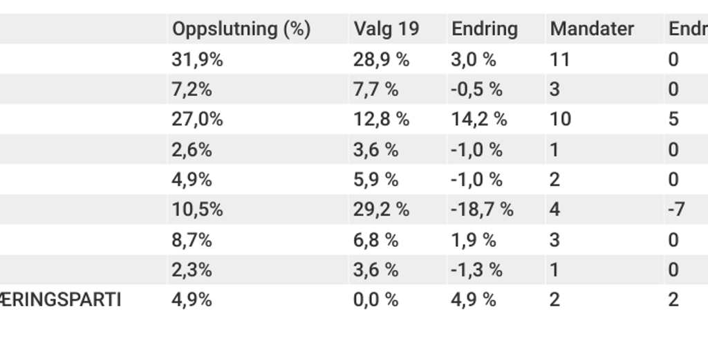Click the 10,5% support cell
Viewport: 708px width, 354px height.
tap(197, 209)
